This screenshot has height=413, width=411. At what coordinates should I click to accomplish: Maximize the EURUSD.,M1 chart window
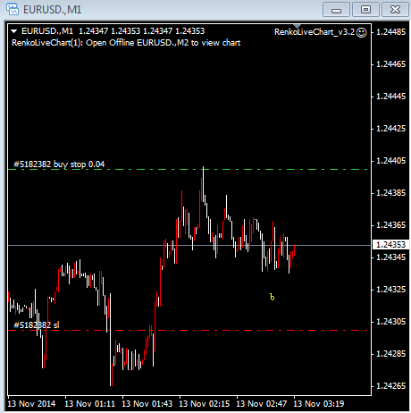(365, 10)
